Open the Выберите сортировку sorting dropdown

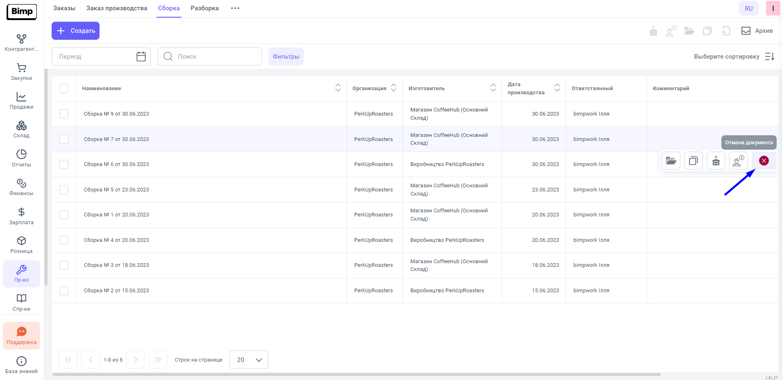point(734,57)
